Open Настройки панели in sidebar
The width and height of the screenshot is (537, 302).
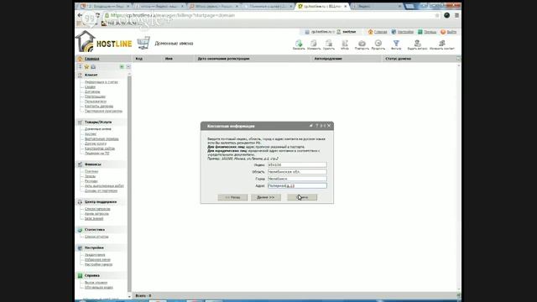coord(99,264)
